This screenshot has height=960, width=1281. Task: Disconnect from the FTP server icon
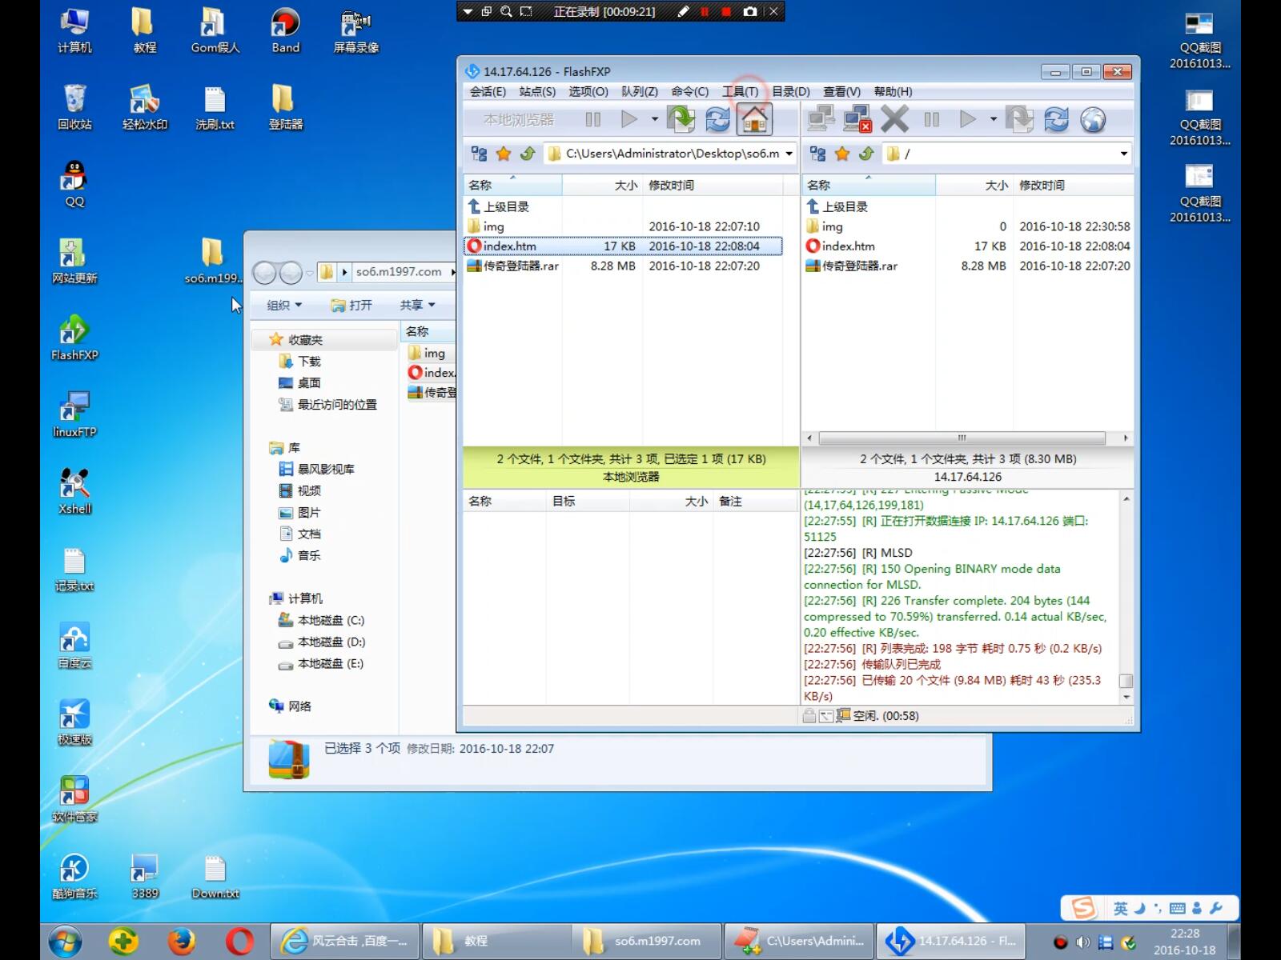pyautogui.click(x=857, y=119)
